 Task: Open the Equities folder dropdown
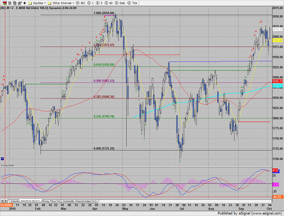click(37, 3)
